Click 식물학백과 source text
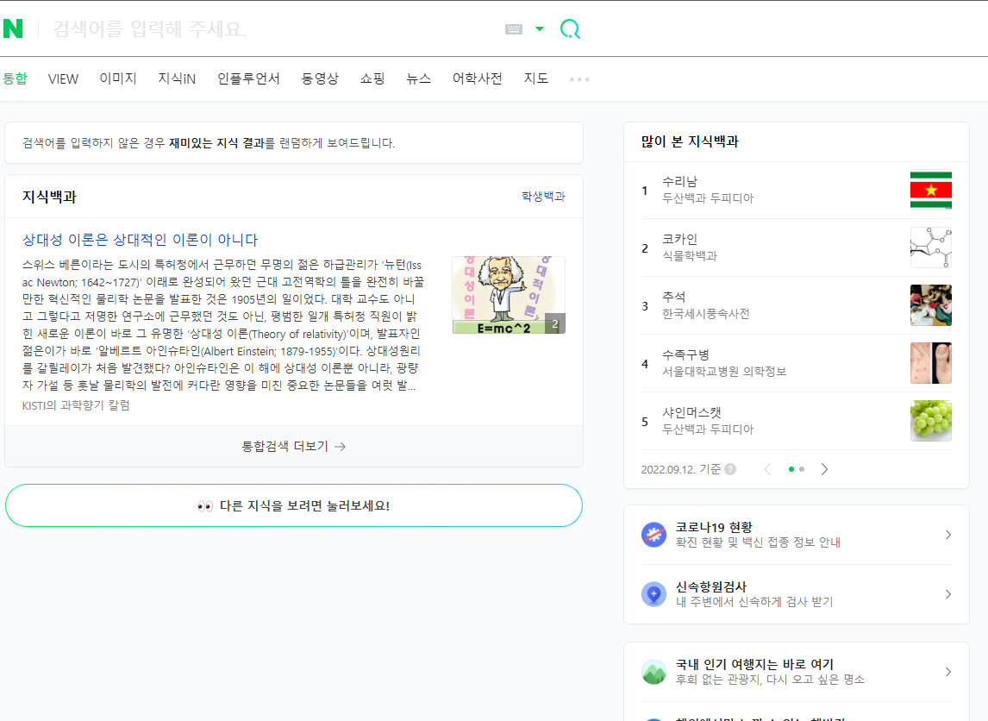Image resolution: width=988 pixels, height=721 pixels. 690,256
